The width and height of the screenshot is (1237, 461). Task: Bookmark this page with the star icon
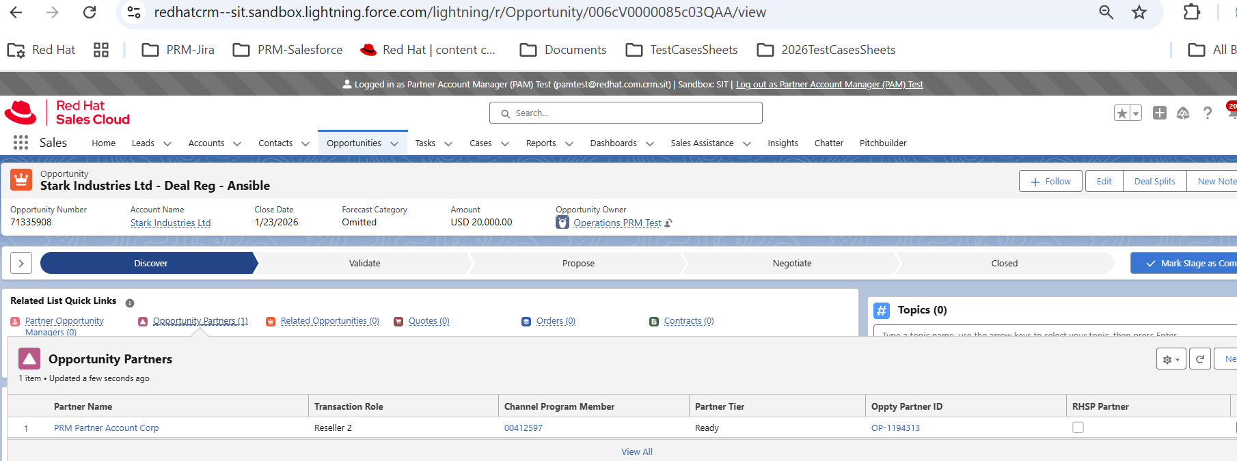[1139, 12]
